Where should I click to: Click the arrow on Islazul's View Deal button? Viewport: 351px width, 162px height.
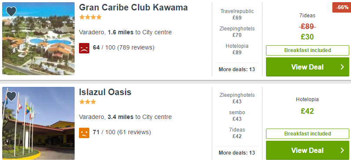pyautogui.click(x=342, y=150)
